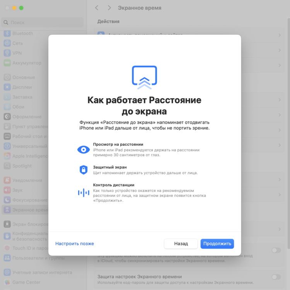Open the Touch ID fingerprint icon
The image size is (290, 290).
[x=7, y=248]
